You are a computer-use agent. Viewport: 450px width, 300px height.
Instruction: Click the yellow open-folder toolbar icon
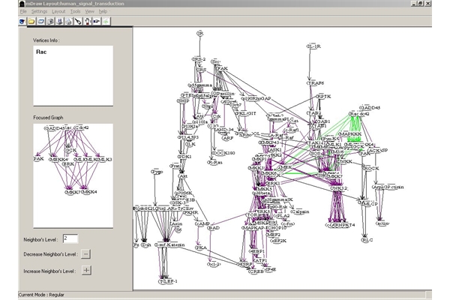31,22
